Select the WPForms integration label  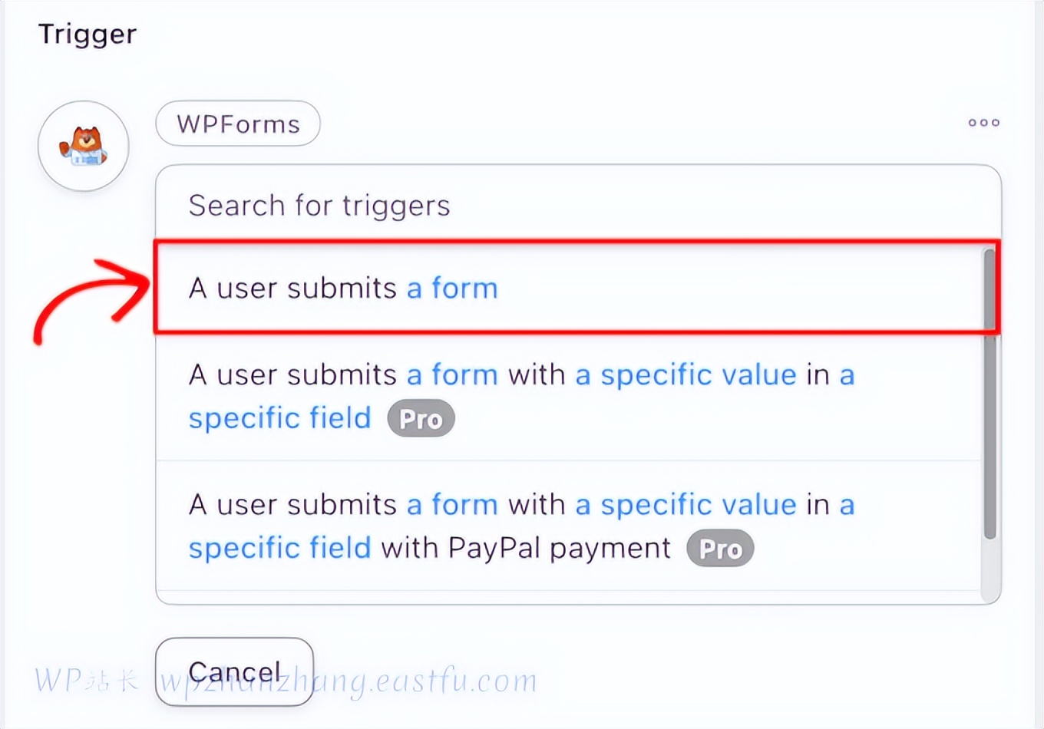point(238,124)
